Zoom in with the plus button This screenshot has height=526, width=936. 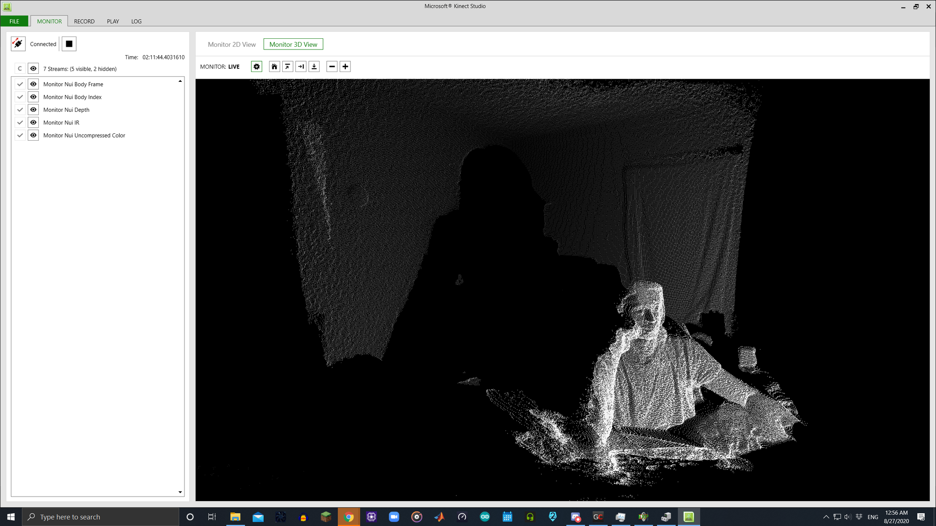345,66
